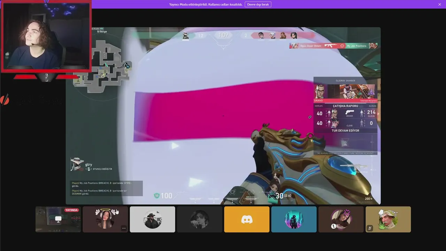Viewport: 446px width, 251px height.
Task: Open the three-dots options on the haloed avatar tile
Action: [123, 228]
